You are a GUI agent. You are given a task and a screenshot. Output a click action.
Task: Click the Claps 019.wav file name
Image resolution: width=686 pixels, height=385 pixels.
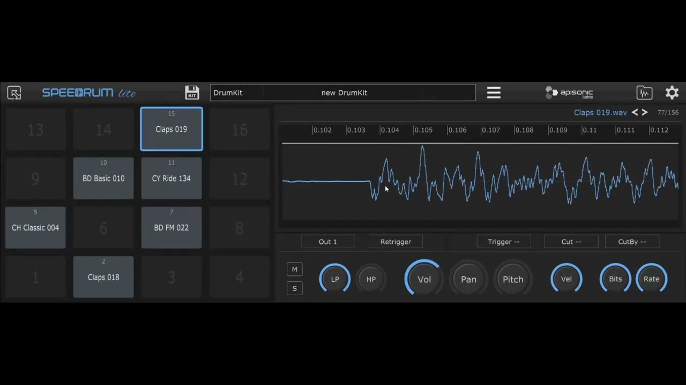[600, 112]
